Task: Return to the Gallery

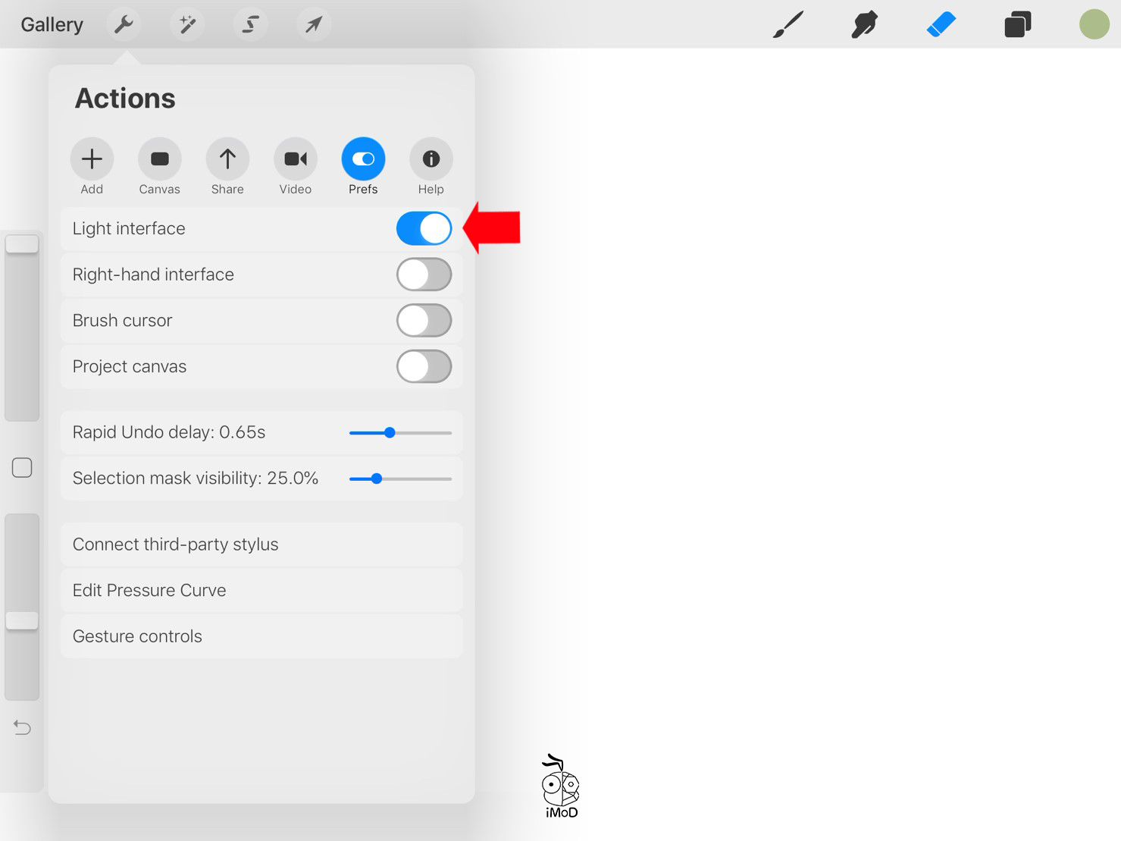Action: [x=51, y=24]
